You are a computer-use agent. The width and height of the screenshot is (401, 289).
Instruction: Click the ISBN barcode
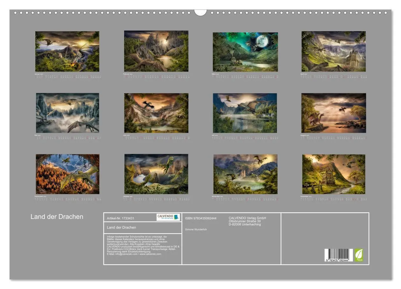tap(339, 255)
